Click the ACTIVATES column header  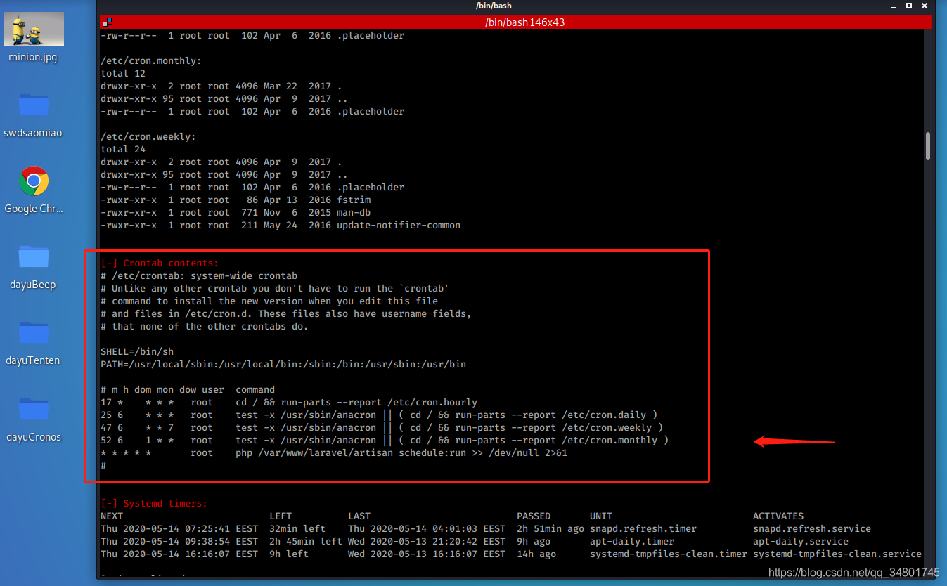tap(778, 516)
